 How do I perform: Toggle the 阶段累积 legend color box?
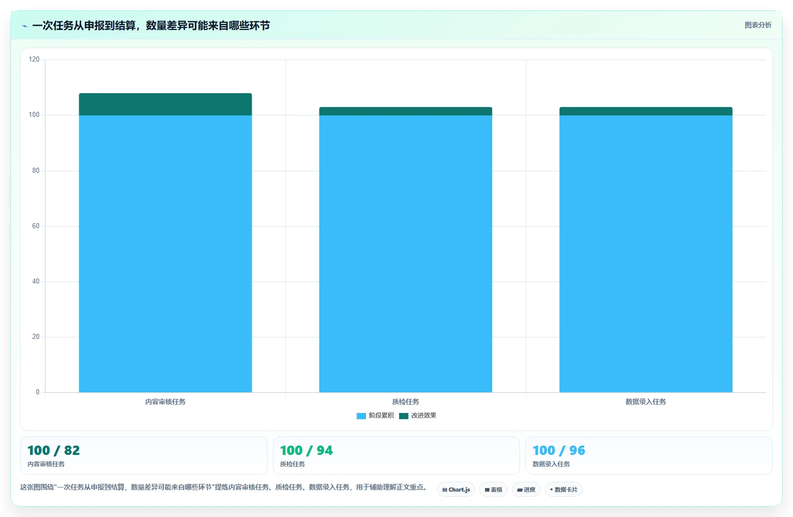pos(361,416)
